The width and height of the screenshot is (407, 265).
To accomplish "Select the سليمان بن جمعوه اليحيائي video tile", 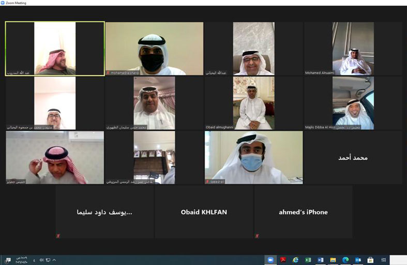I will point(55,103).
